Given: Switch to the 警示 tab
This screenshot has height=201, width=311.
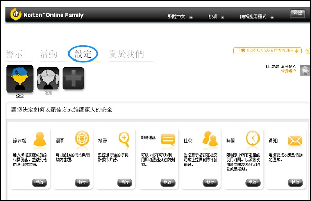Looking at the screenshot, I should pyautogui.click(x=14, y=54).
